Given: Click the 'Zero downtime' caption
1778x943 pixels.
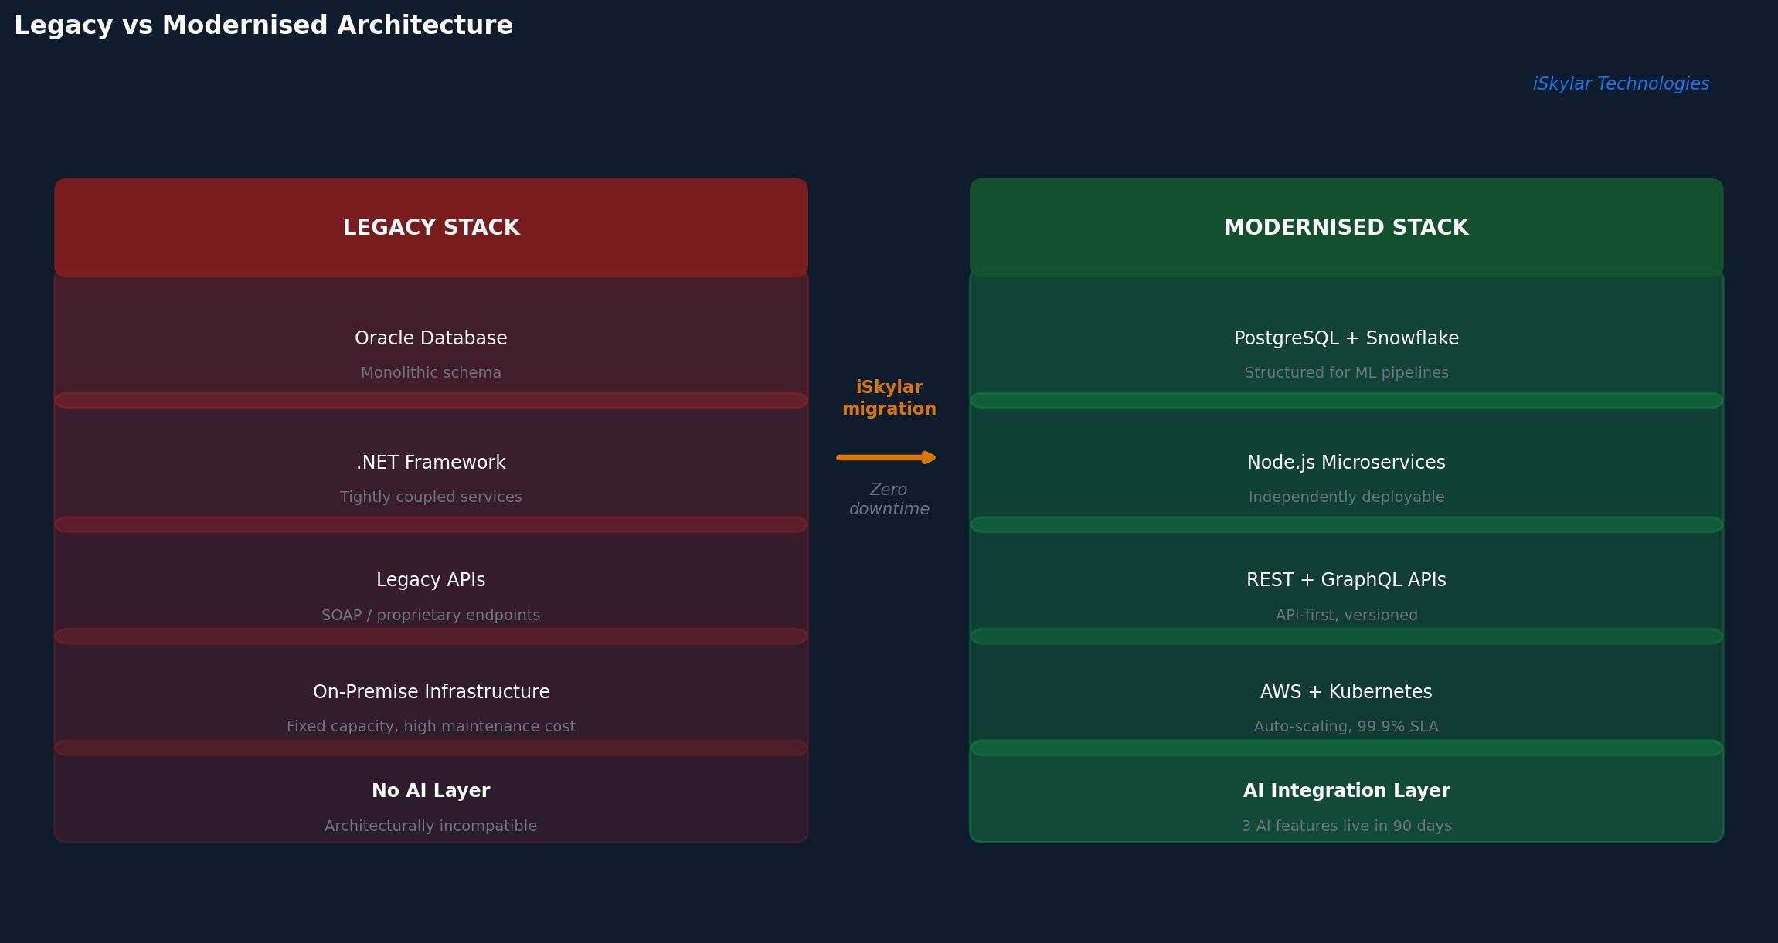Looking at the screenshot, I should coord(889,500).
